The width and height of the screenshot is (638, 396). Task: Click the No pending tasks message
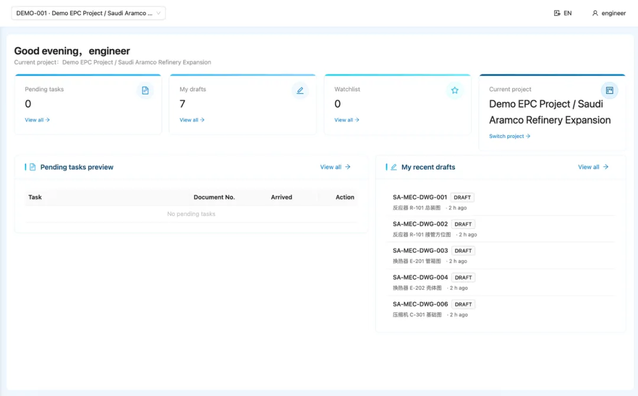point(191,214)
